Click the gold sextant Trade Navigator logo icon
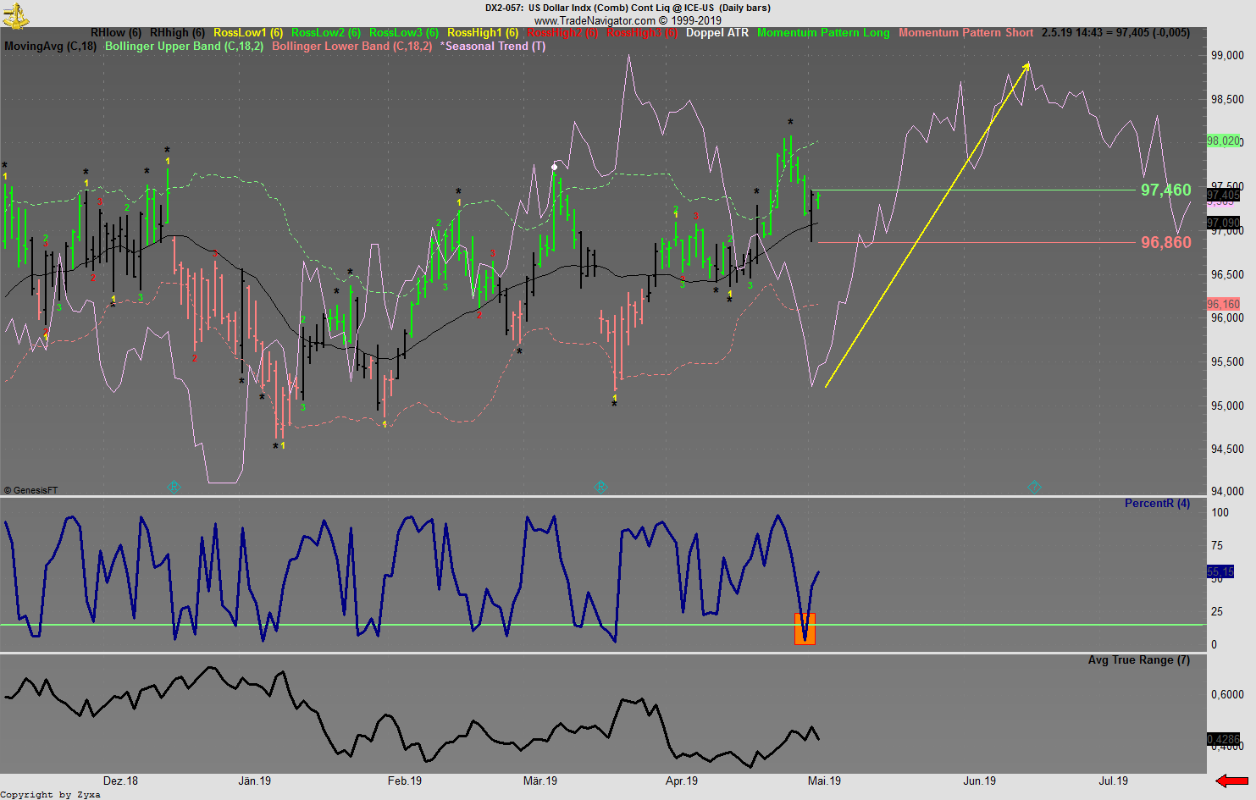1256x800 pixels. coord(17,14)
